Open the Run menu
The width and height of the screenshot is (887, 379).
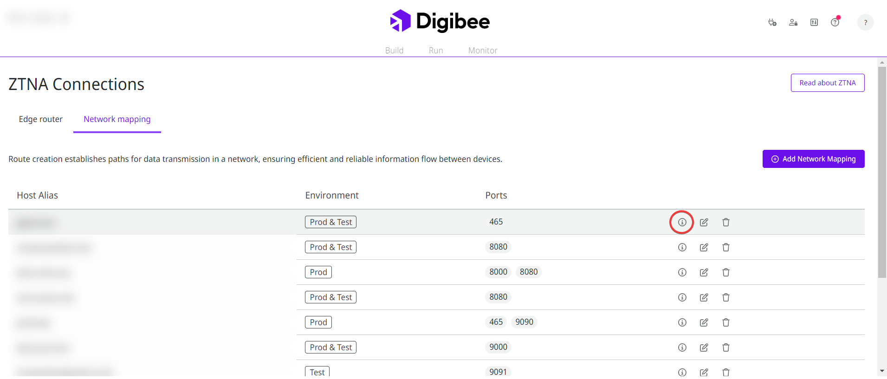tap(436, 50)
